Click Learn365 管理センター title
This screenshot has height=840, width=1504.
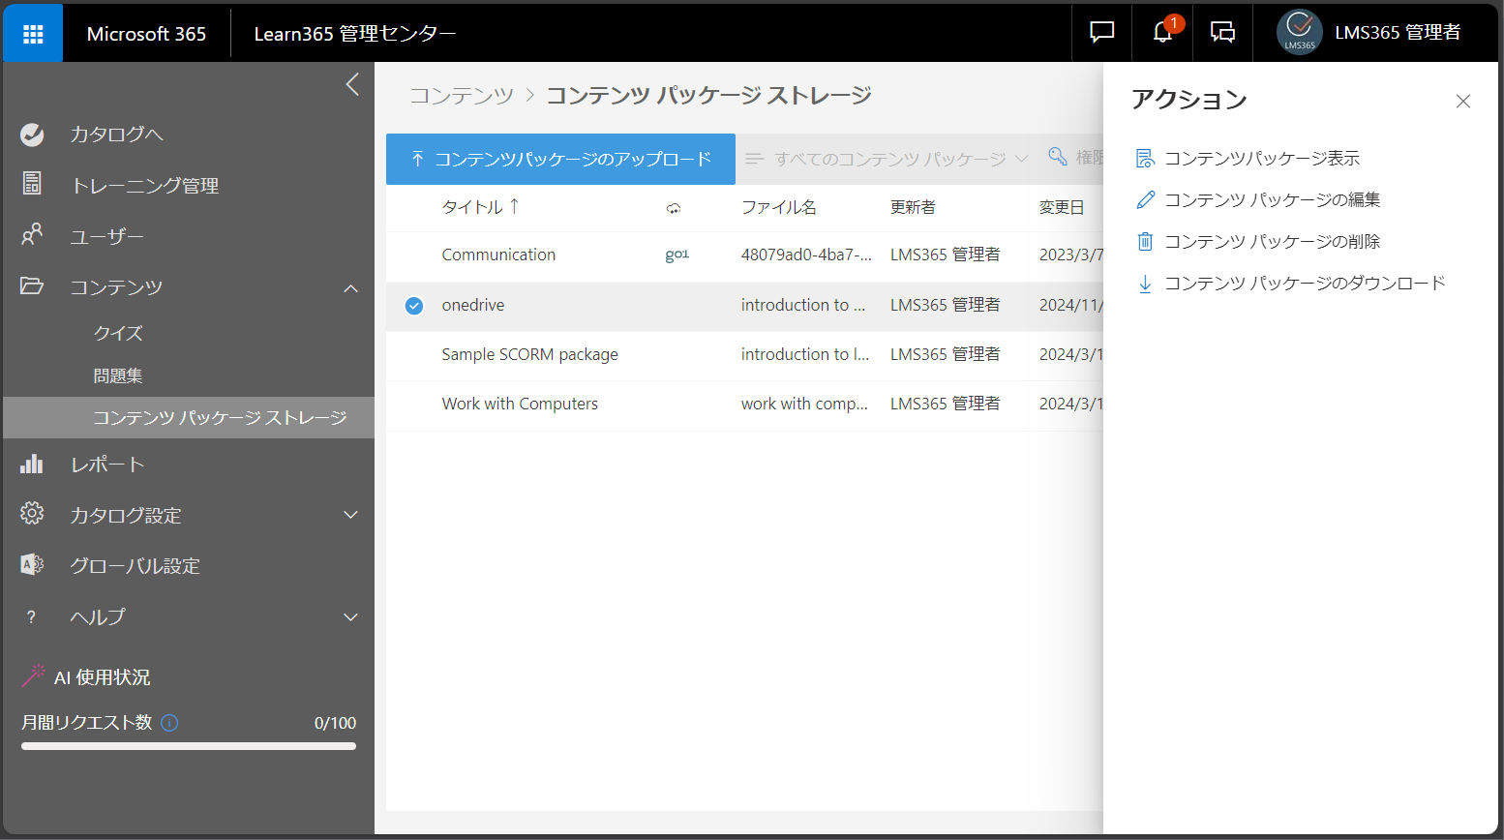pos(355,34)
